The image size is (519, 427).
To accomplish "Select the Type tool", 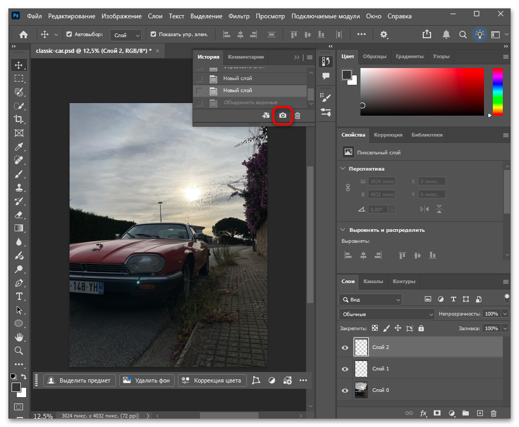I will 19,297.
